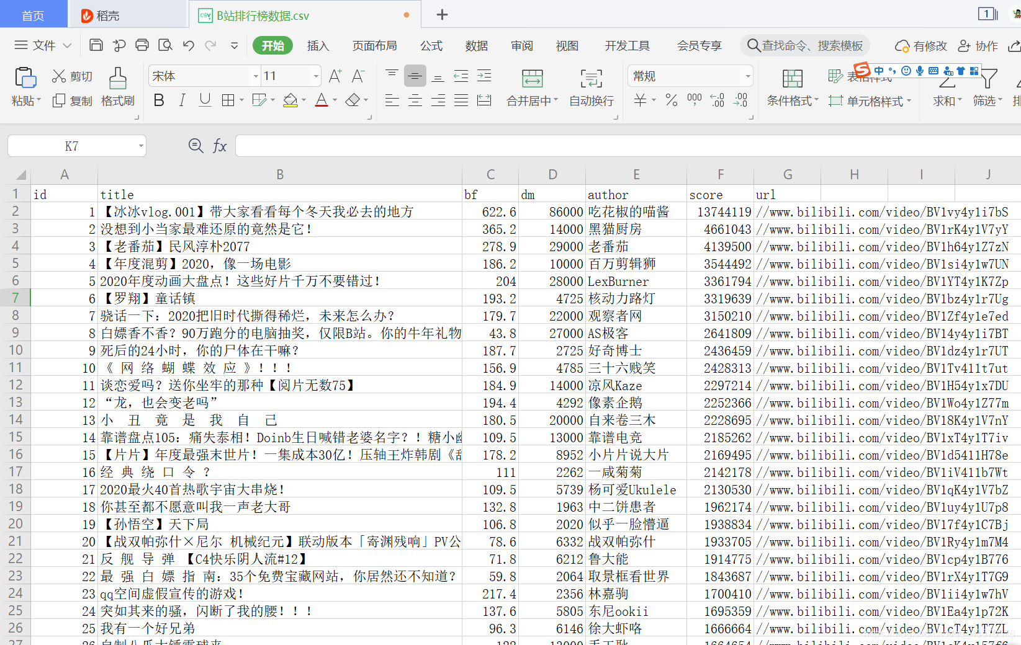Toggle Underline formatting
This screenshot has height=645, width=1021.
205,100
